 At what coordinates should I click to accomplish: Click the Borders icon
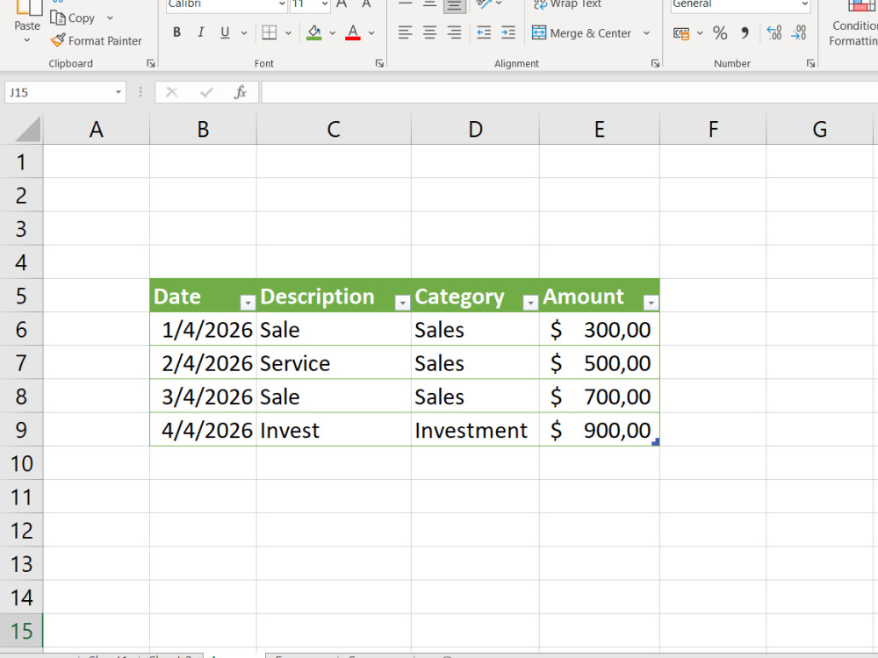[x=270, y=32]
